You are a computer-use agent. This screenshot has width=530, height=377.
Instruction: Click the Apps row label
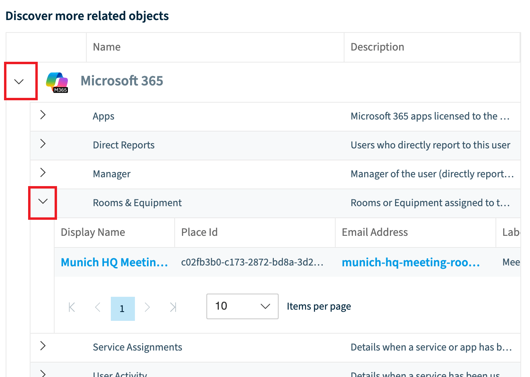tap(104, 116)
